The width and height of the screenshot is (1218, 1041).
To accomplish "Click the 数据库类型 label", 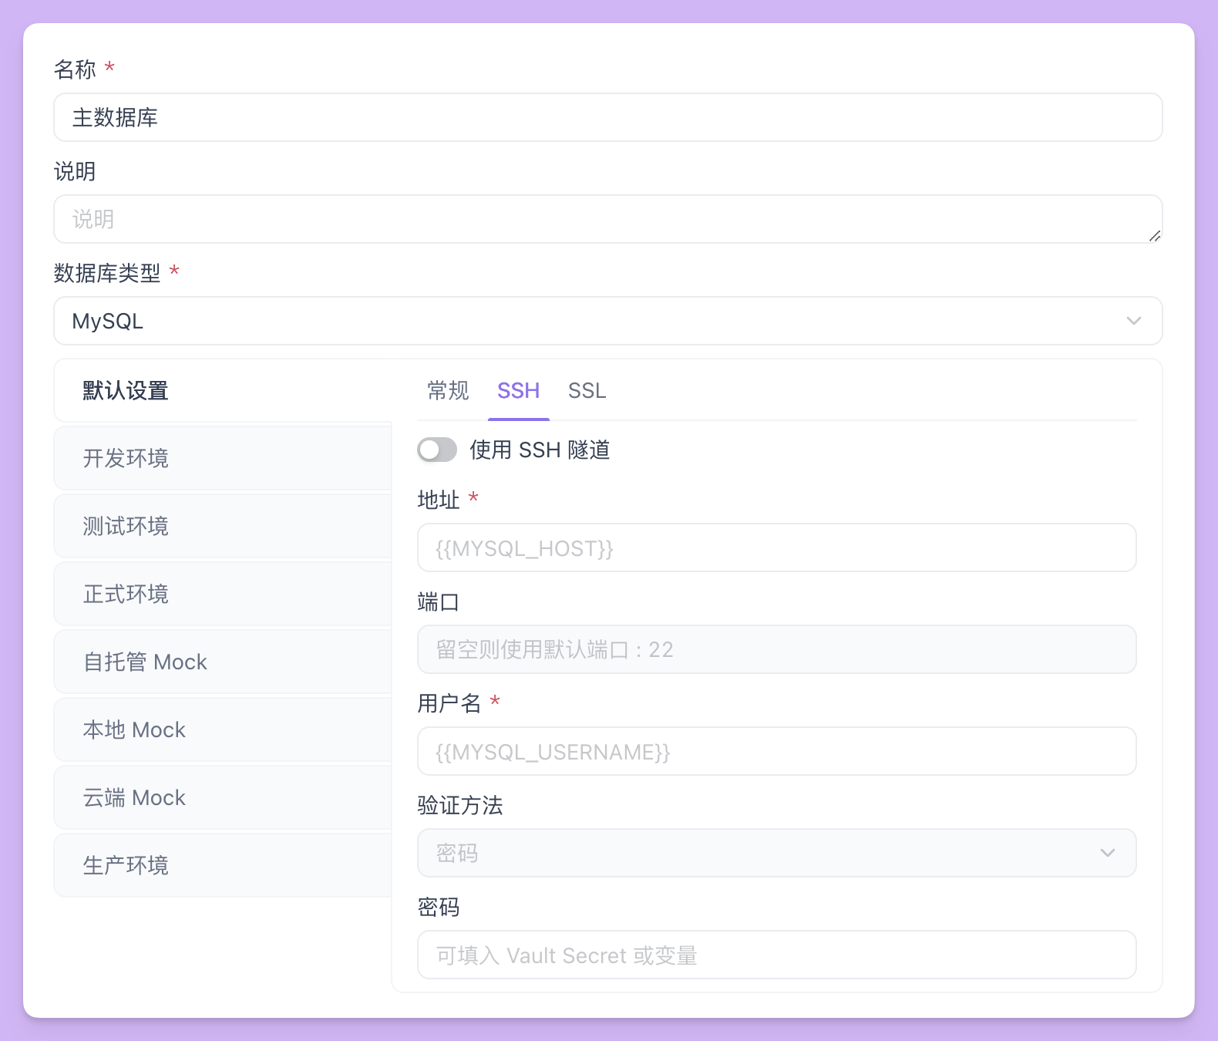I will (107, 273).
